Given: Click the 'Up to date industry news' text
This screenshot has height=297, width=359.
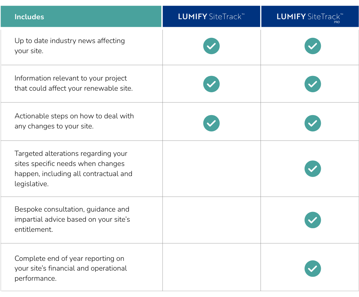Looking at the screenshot, I should tap(70, 46).
